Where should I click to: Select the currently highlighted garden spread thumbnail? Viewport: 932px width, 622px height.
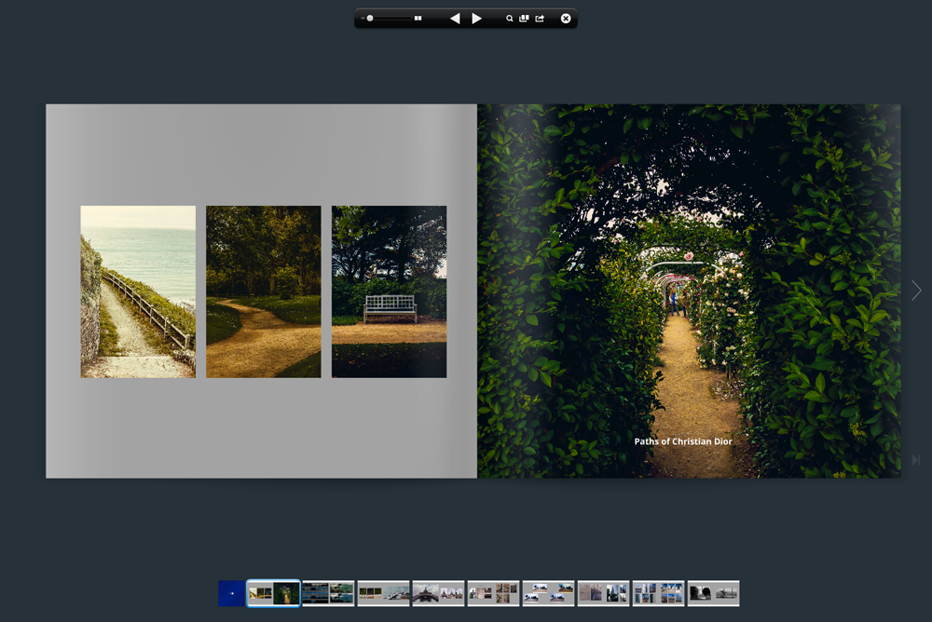273,593
